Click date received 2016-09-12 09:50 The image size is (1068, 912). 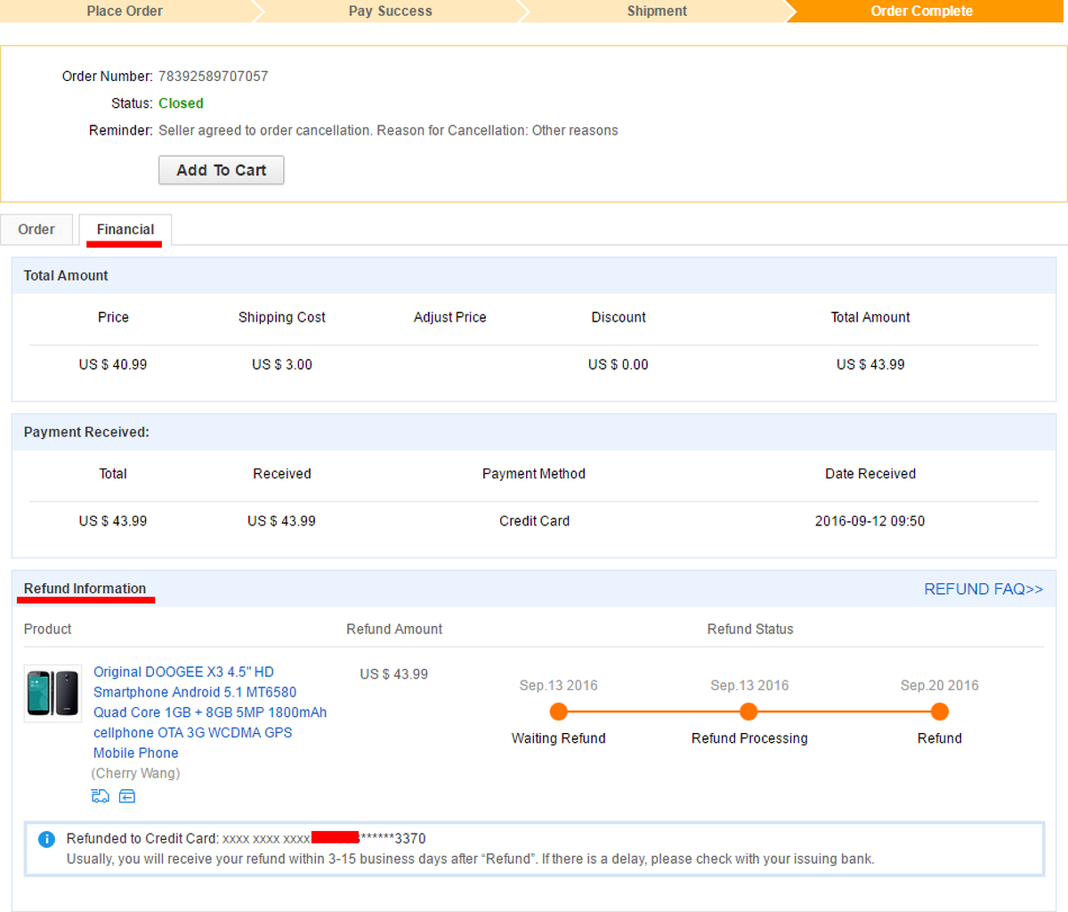[x=870, y=521]
